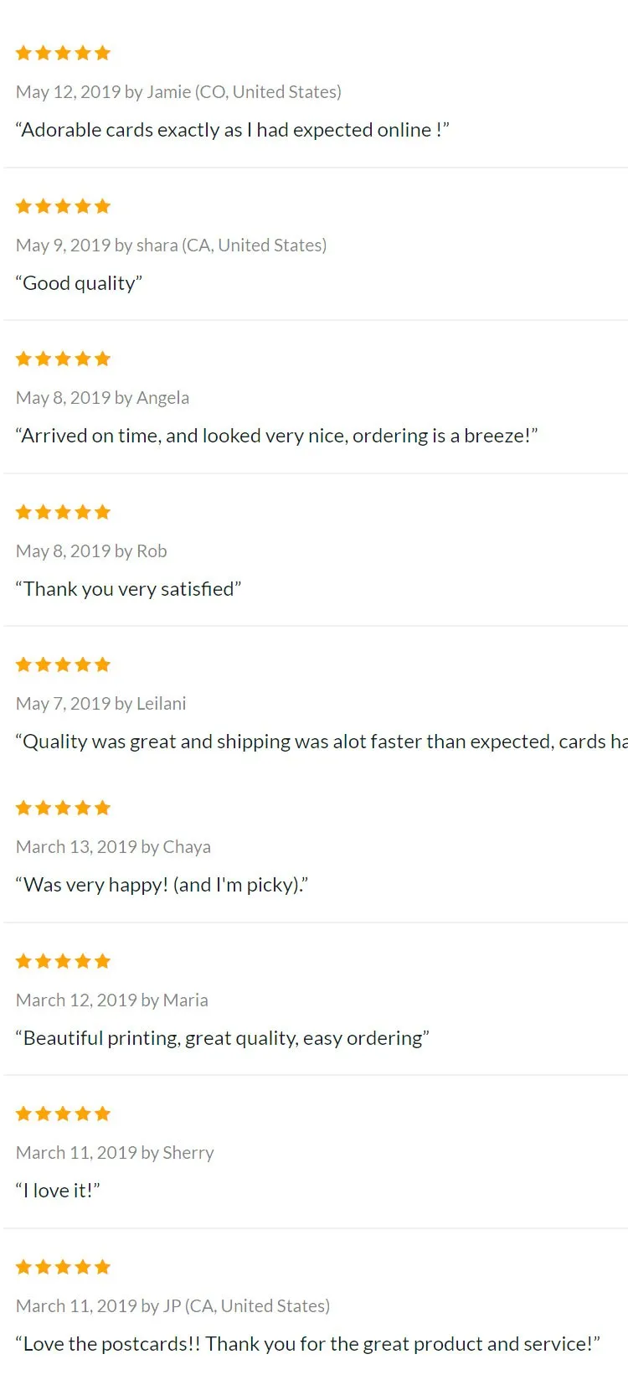628x1380 pixels.
Task: Click the "Arrived on time, and looked very nice" review
Action: click(x=277, y=436)
